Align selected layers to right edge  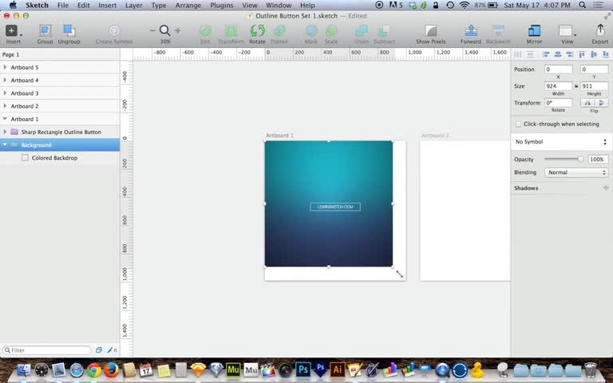pyautogui.click(x=570, y=54)
